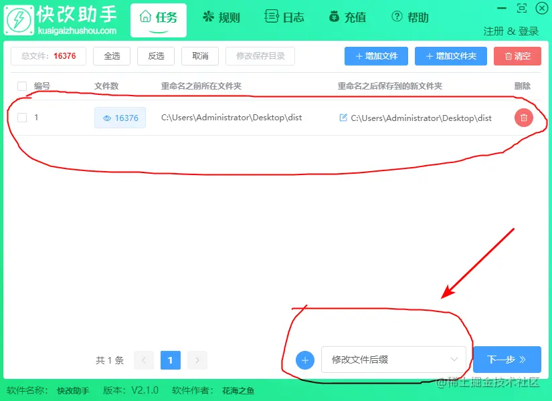View the 16376 files with eye button
The height and width of the screenshot is (401, 552).
point(120,118)
